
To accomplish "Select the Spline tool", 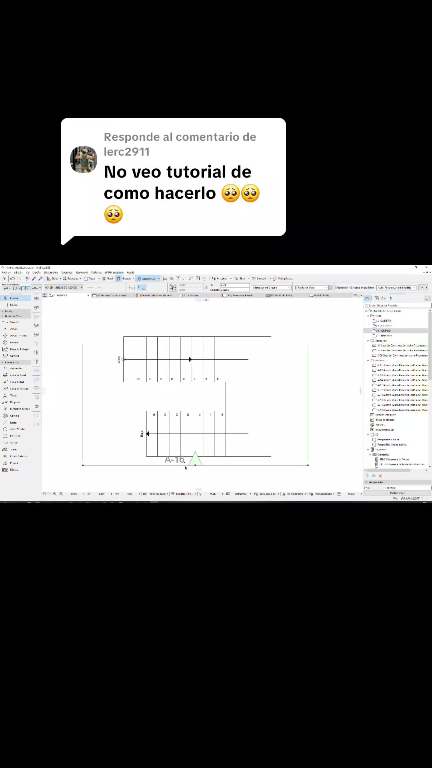I will coord(16,443).
